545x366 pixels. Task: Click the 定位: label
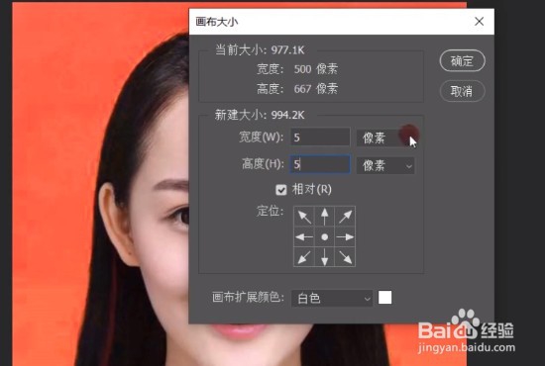pos(270,211)
